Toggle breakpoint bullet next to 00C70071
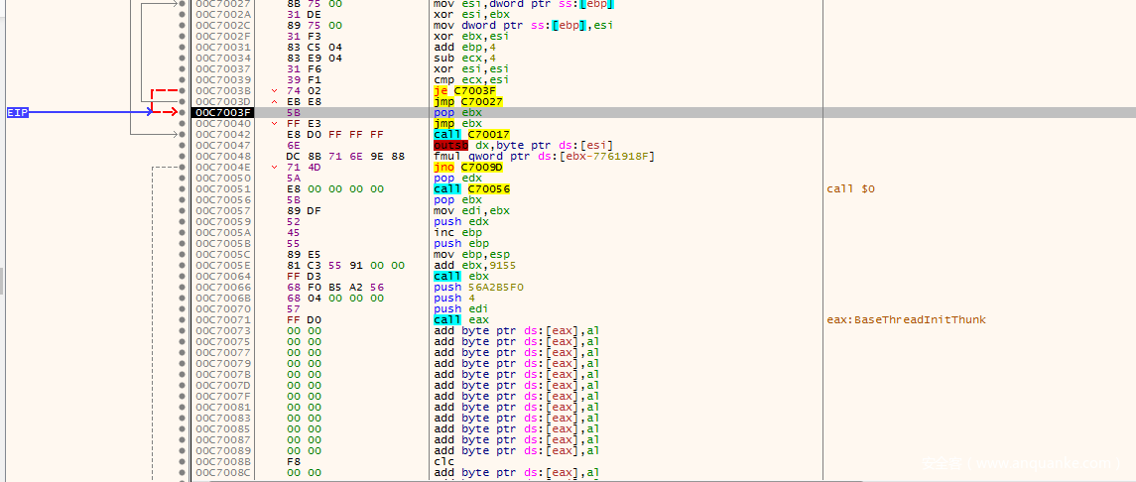The width and height of the screenshot is (1136, 482). (x=181, y=320)
